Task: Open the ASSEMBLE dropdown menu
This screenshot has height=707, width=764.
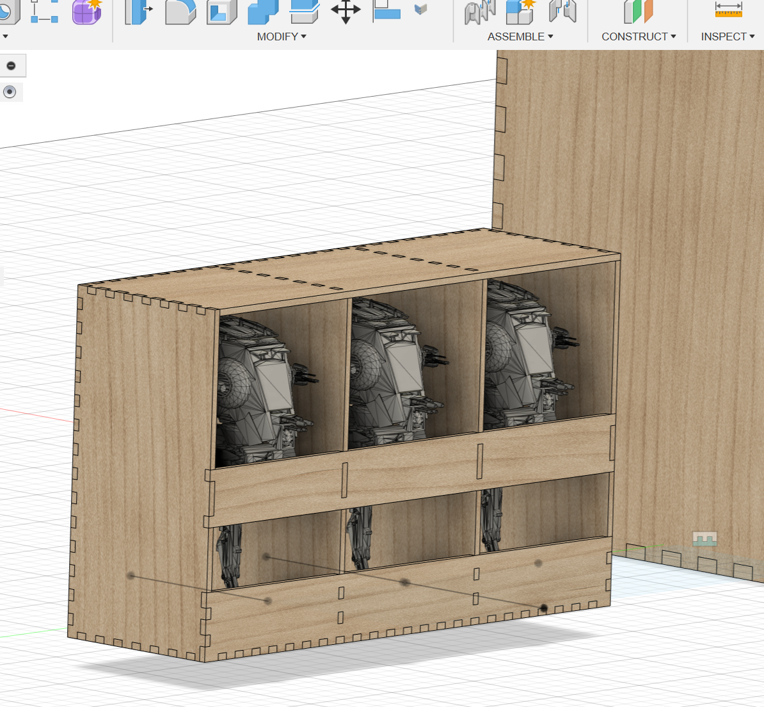Action: (520, 37)
